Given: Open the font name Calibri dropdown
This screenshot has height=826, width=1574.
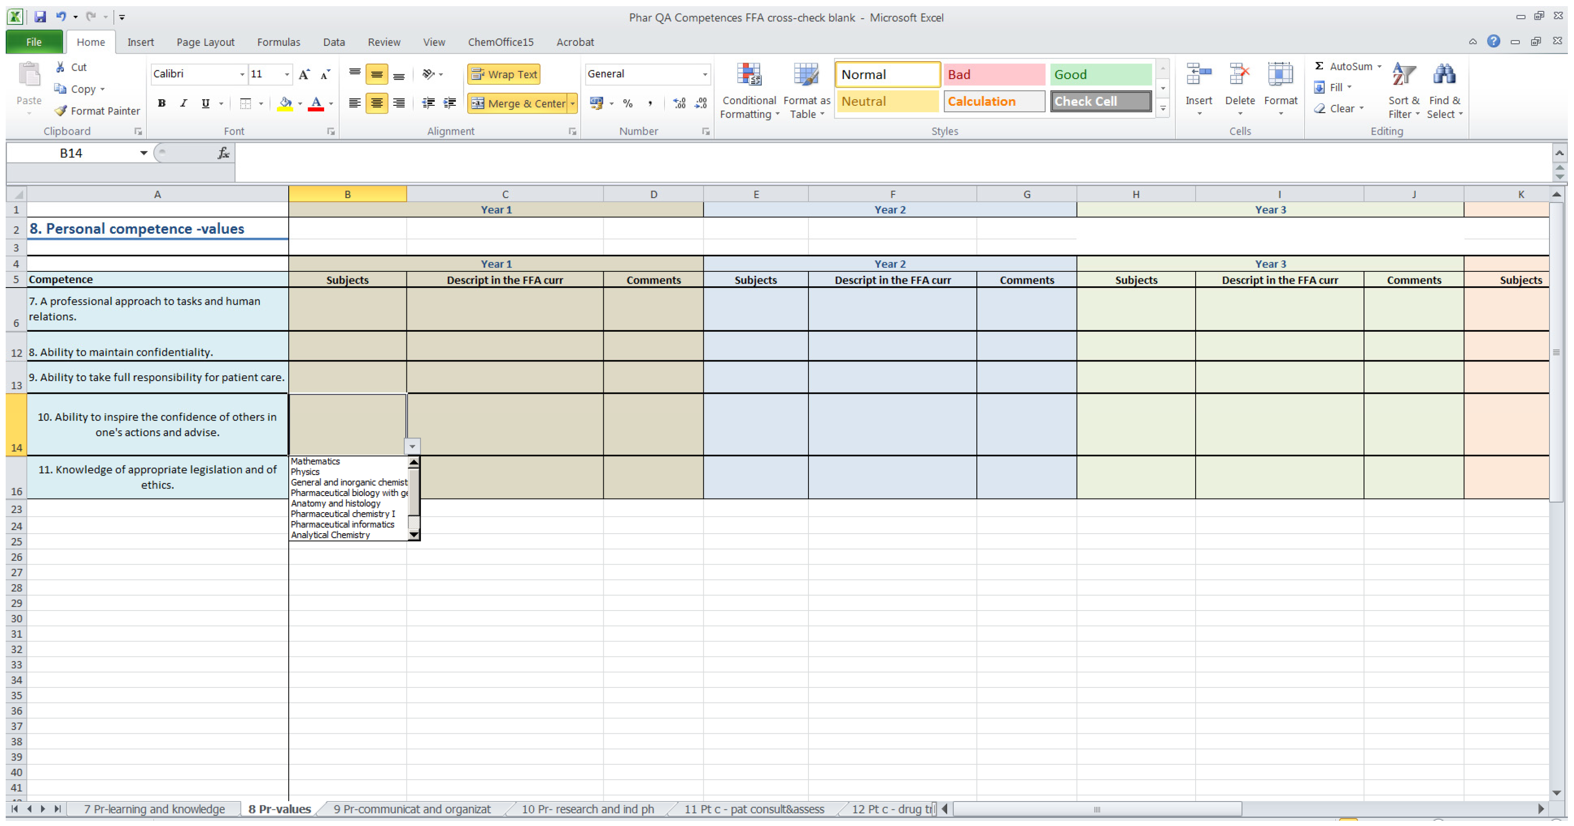Looking at the screenshot, I should click(242, 74).
